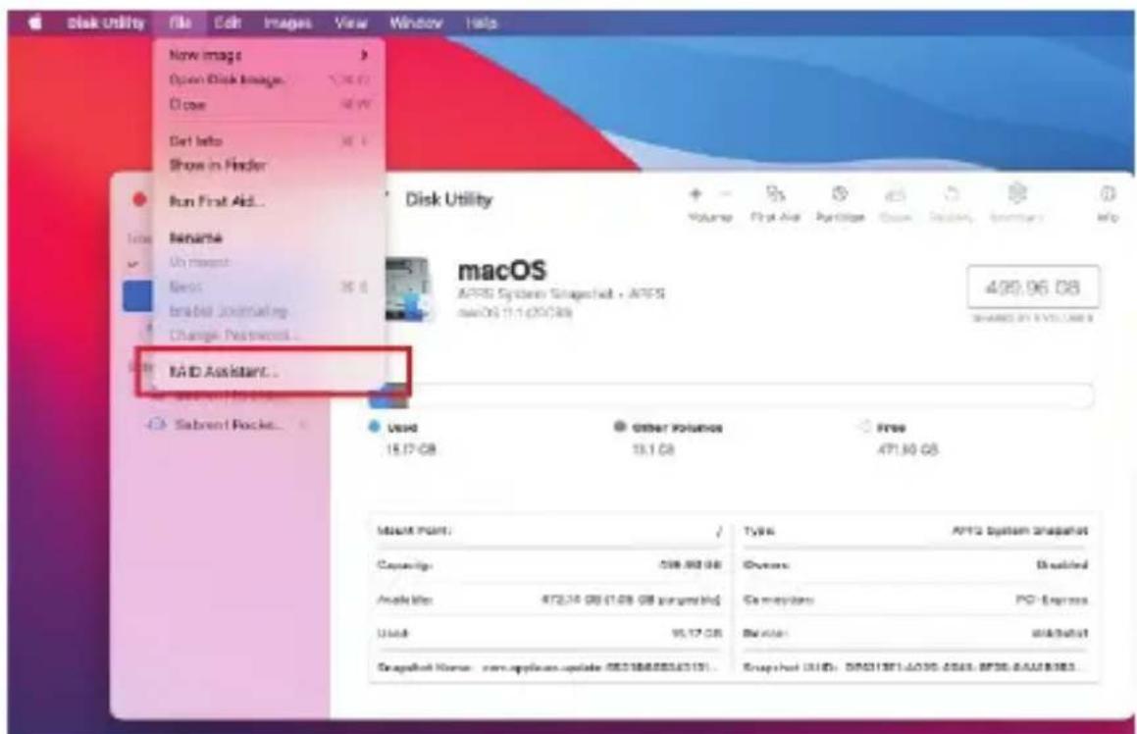Click the storage usage bar

[x=731, y=396]
